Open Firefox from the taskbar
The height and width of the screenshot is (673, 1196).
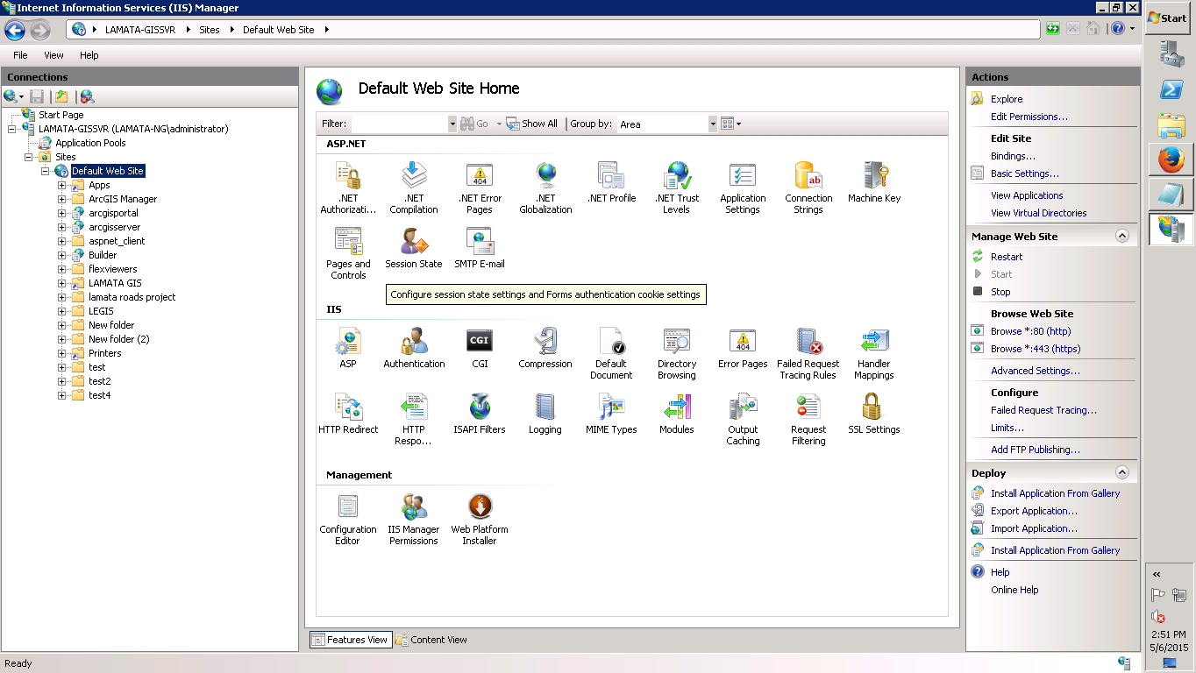[x=1171, y=159]
